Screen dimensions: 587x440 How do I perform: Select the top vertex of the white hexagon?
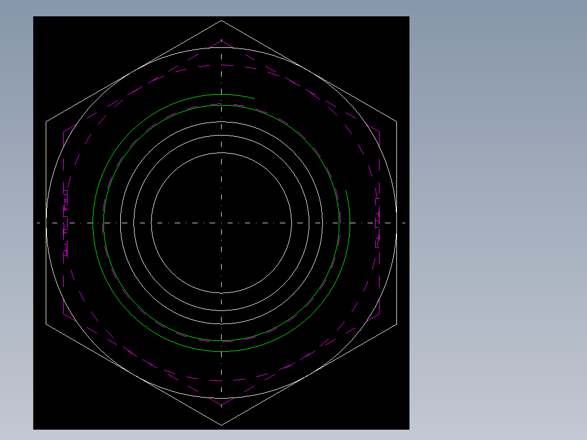coord(221,21)
